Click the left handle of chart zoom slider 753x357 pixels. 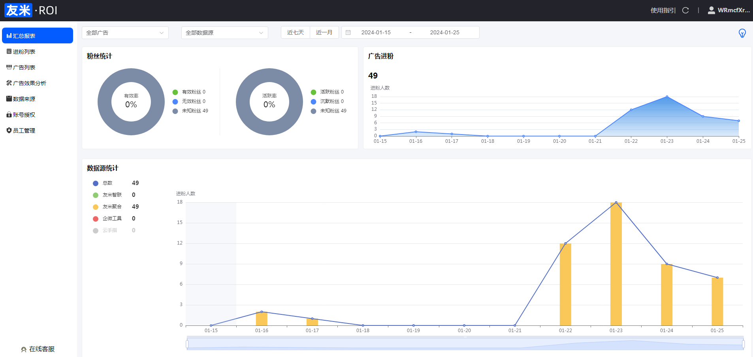[187, 344]
